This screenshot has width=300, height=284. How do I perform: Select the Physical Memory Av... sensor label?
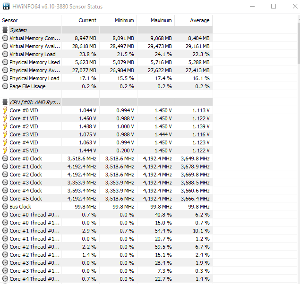click(x=35, y=70)
